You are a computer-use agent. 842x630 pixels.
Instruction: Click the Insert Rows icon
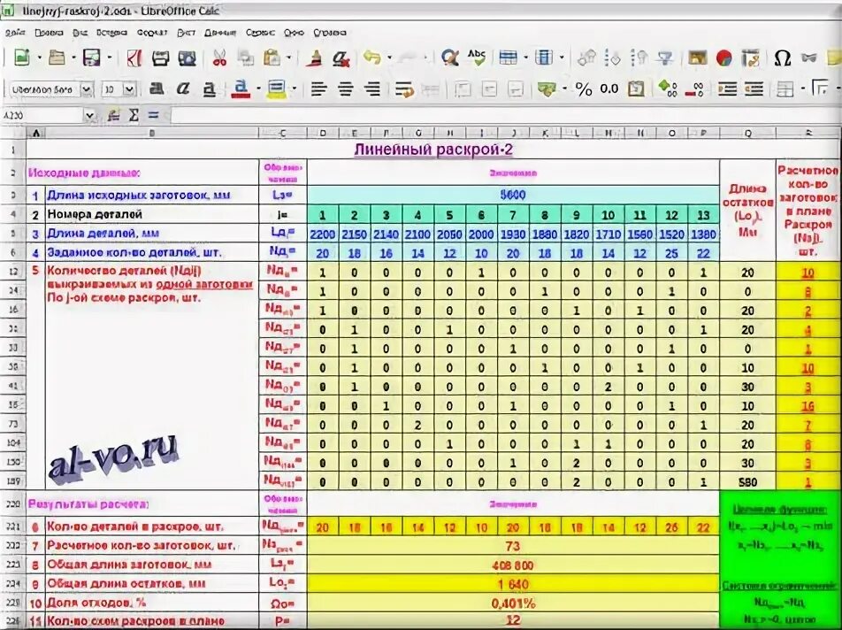508,58
